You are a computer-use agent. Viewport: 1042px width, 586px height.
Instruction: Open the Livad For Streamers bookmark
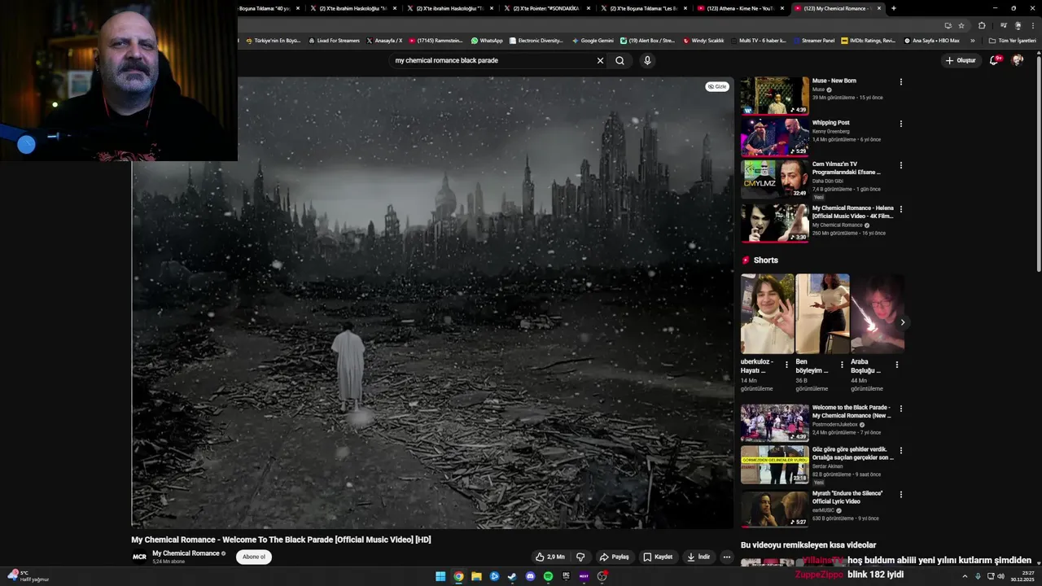pos(334,41)
